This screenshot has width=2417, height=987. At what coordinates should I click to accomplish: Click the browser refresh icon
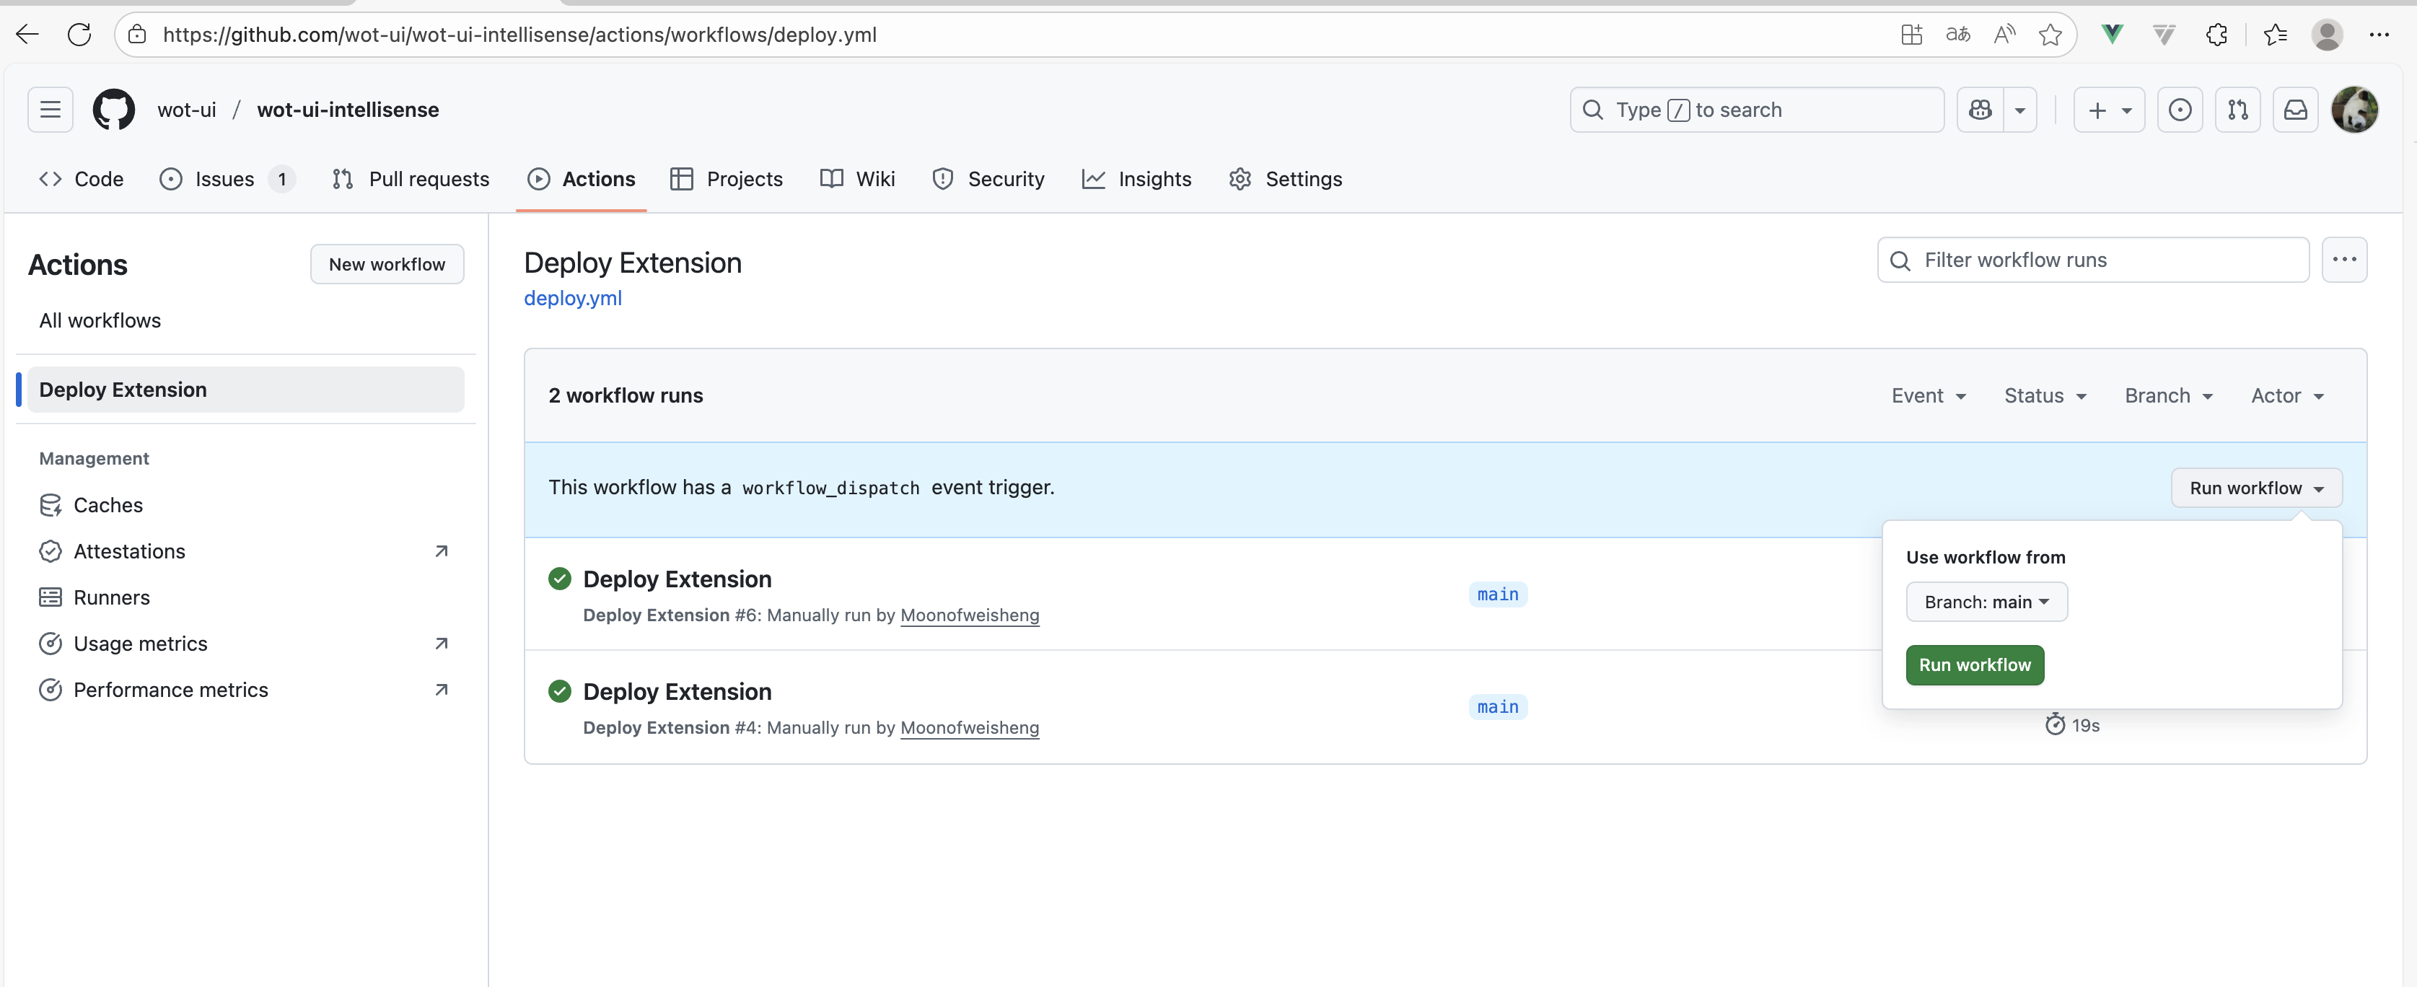pyautogui.click(x=80, y=35)
